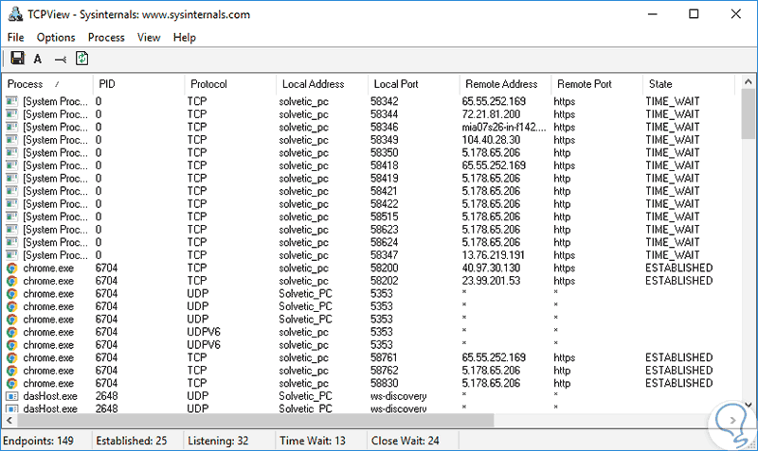
Task: Select remote address 13.76.219.191
Action: coord(493,254)
